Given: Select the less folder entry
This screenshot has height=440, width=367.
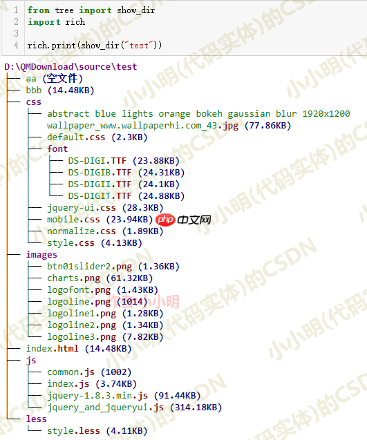Looking at the screenshot, I should 36,419.
